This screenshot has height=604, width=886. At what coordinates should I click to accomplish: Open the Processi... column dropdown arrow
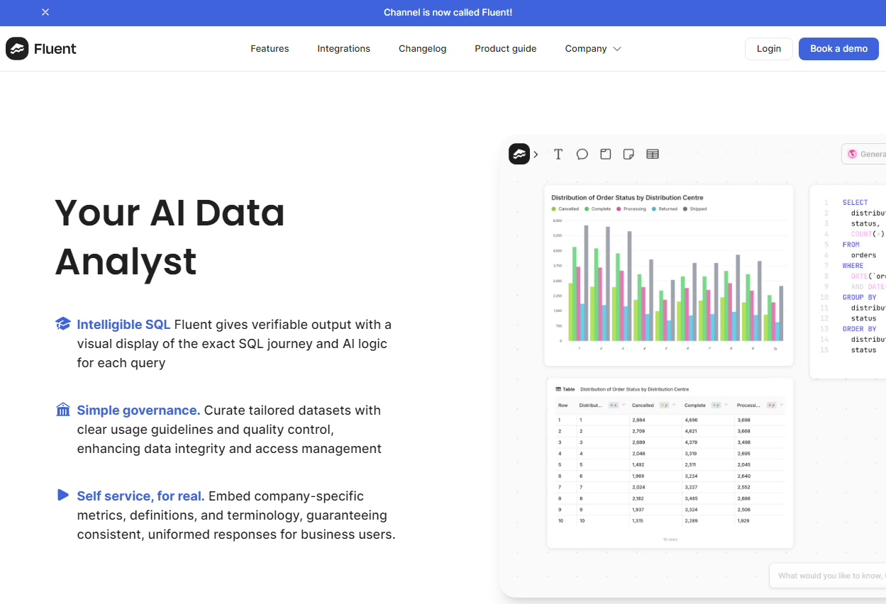pos(781,406)
